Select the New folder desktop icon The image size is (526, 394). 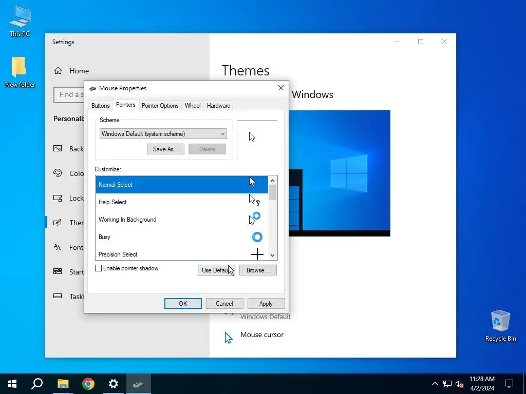tap(20, 72)
